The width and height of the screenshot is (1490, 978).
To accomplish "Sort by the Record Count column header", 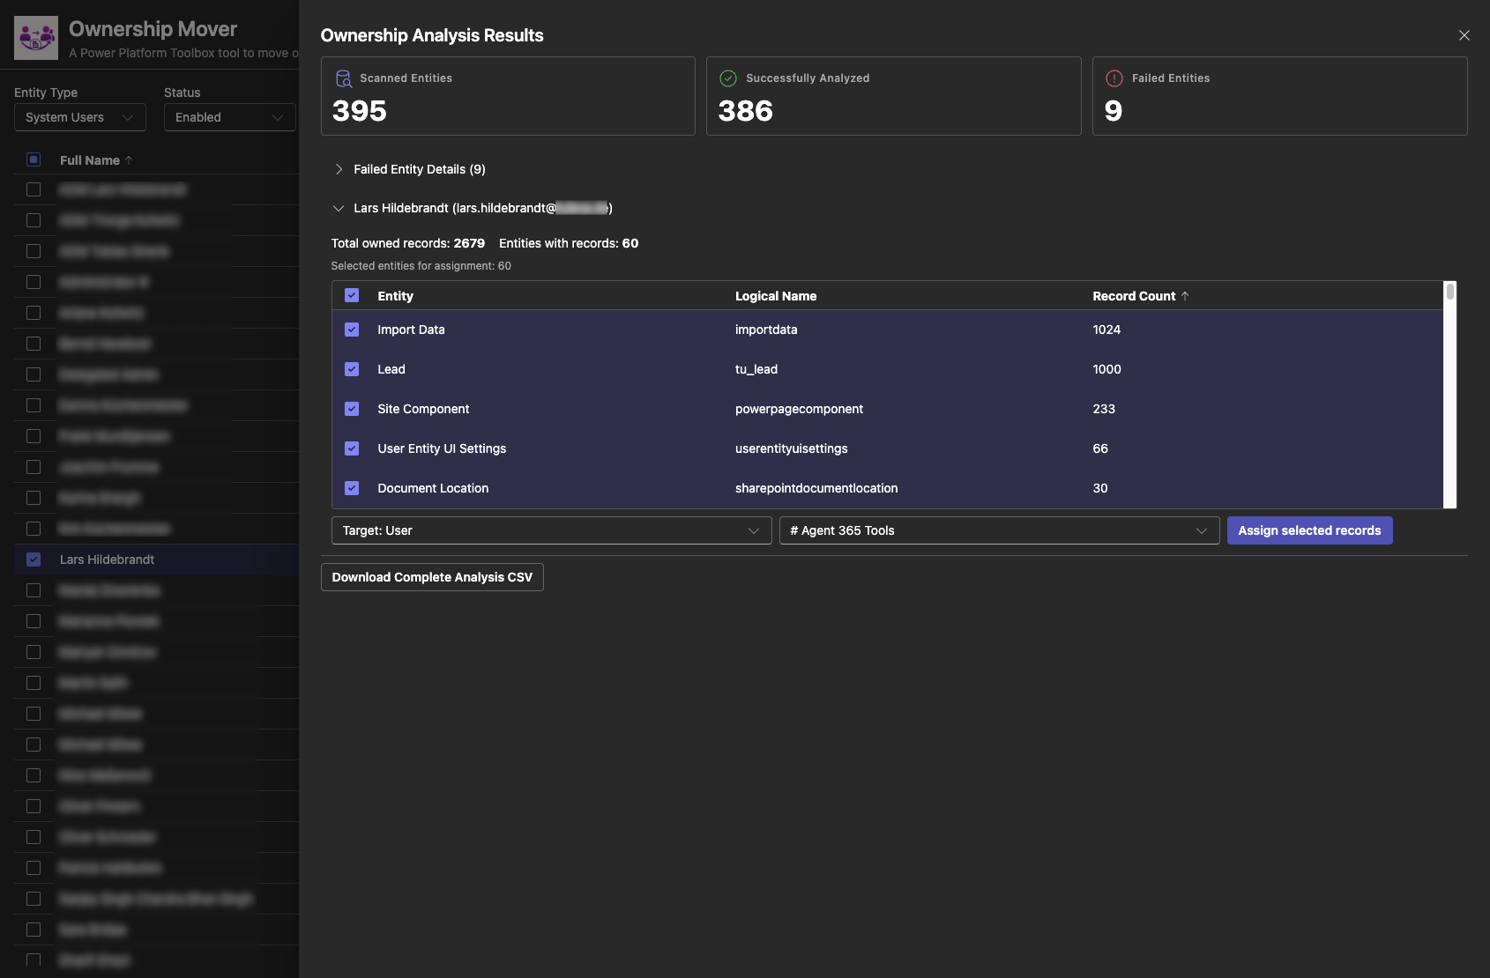I will click(1134, 296).
